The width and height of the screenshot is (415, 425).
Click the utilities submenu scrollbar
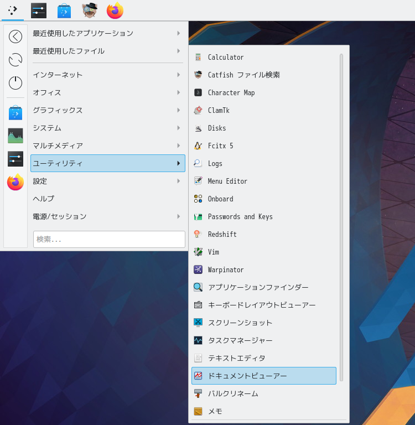pyautogui.click(x=341, y=217)
